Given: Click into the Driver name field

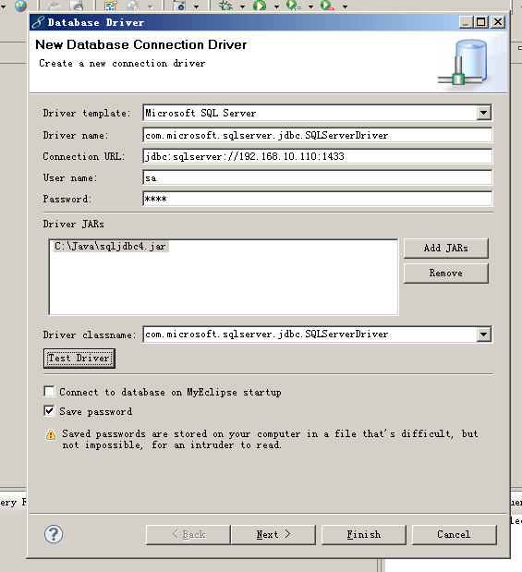Looking at the screenshot, I should [318, 135].
